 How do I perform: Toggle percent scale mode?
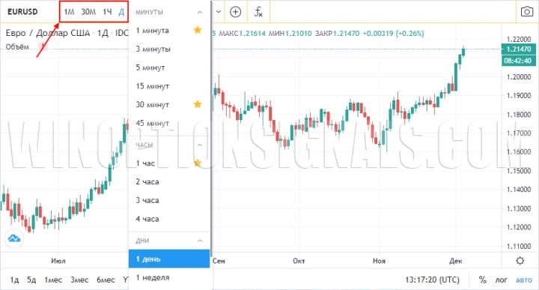[483, 280]
